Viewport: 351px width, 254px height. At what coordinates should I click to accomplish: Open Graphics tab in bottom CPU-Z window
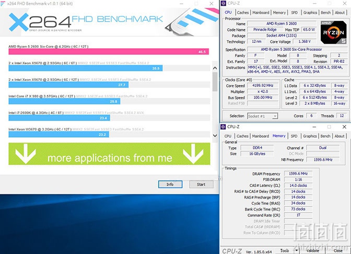[310, 136]
